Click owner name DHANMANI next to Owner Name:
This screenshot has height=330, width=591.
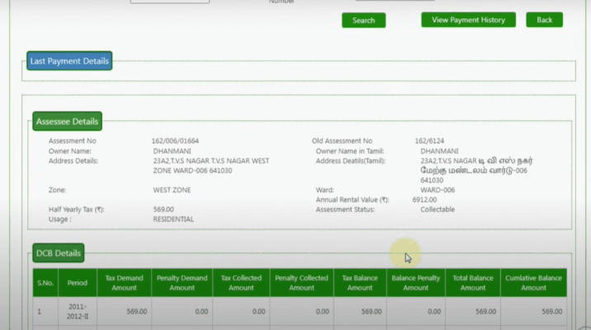[172, 151]
